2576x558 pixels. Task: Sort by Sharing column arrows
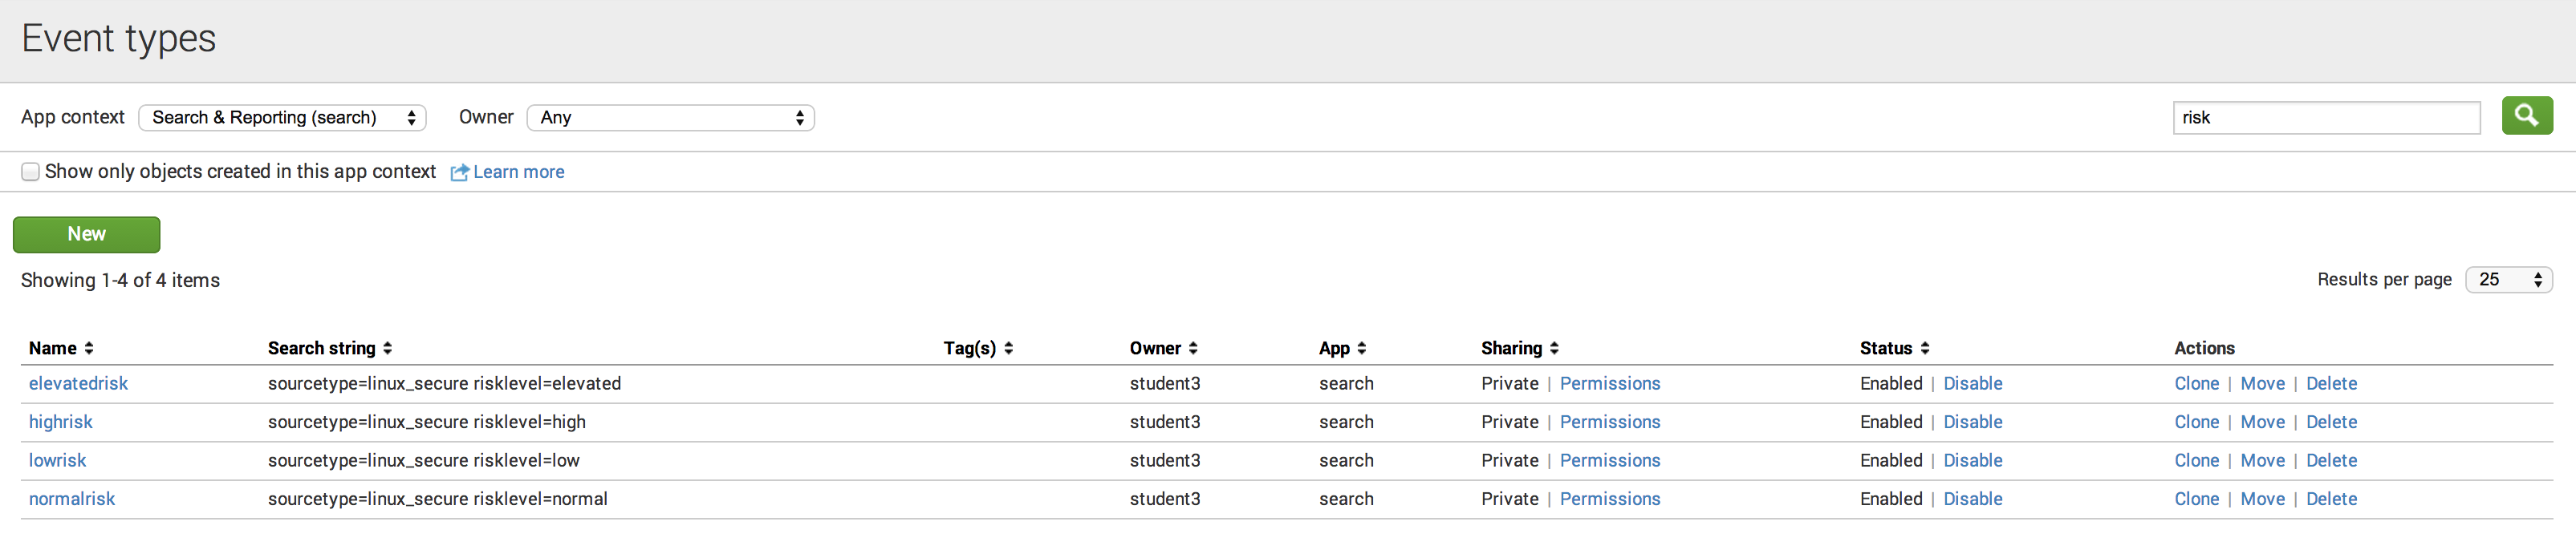click(1554, 349)
